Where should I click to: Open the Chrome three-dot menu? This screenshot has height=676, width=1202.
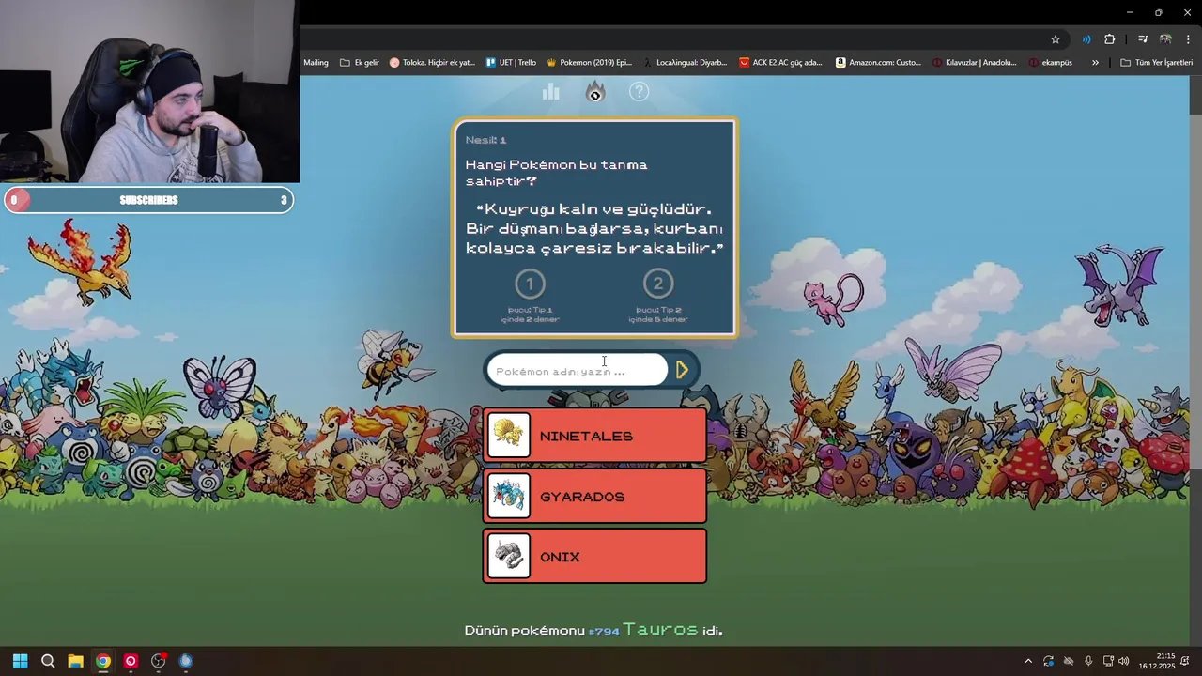tap(1189, 39)
